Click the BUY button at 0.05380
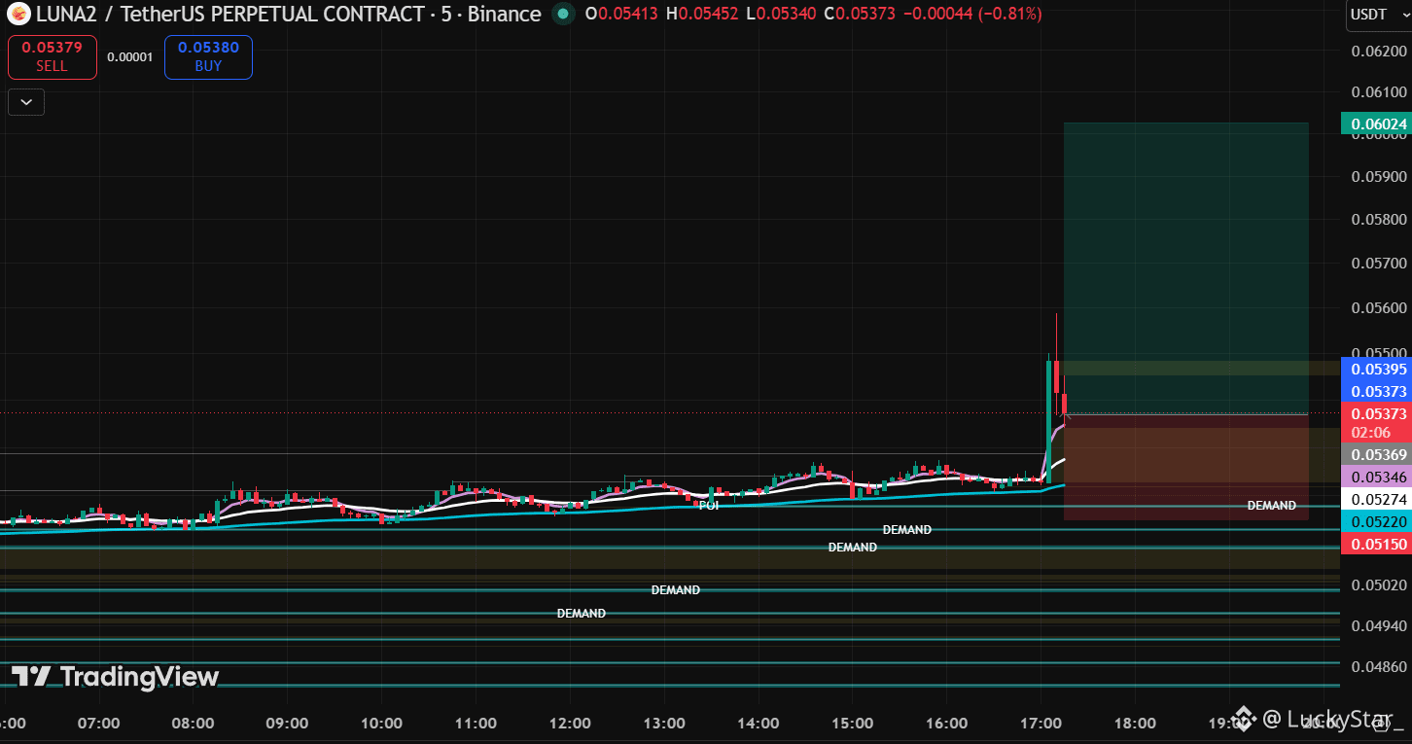This screenshot has width=1412, height=744. point(208,56)
